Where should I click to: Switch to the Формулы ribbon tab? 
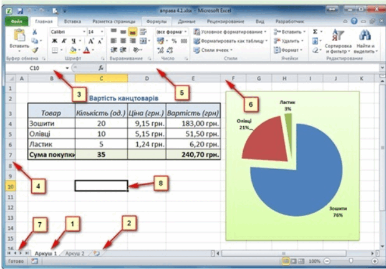tap(157, 21)
